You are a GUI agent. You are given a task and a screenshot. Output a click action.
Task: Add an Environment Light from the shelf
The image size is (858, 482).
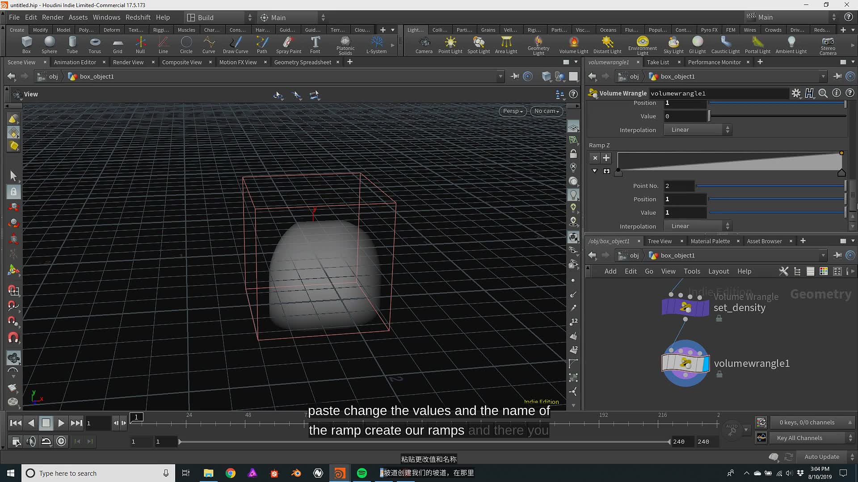[x=643, y=46]
